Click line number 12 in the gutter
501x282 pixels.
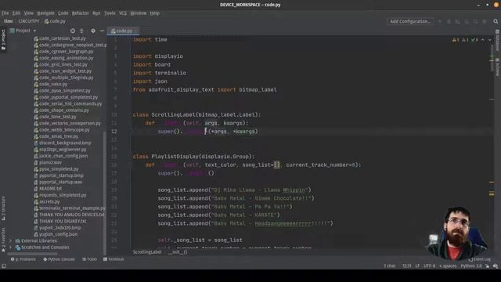point(114,132)
